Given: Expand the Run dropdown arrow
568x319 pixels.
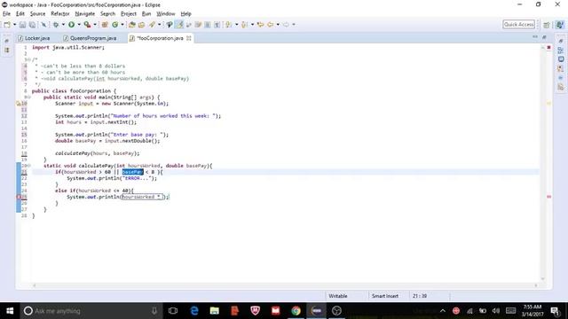Looking at the screenshot, I should (x=79, y=25).
